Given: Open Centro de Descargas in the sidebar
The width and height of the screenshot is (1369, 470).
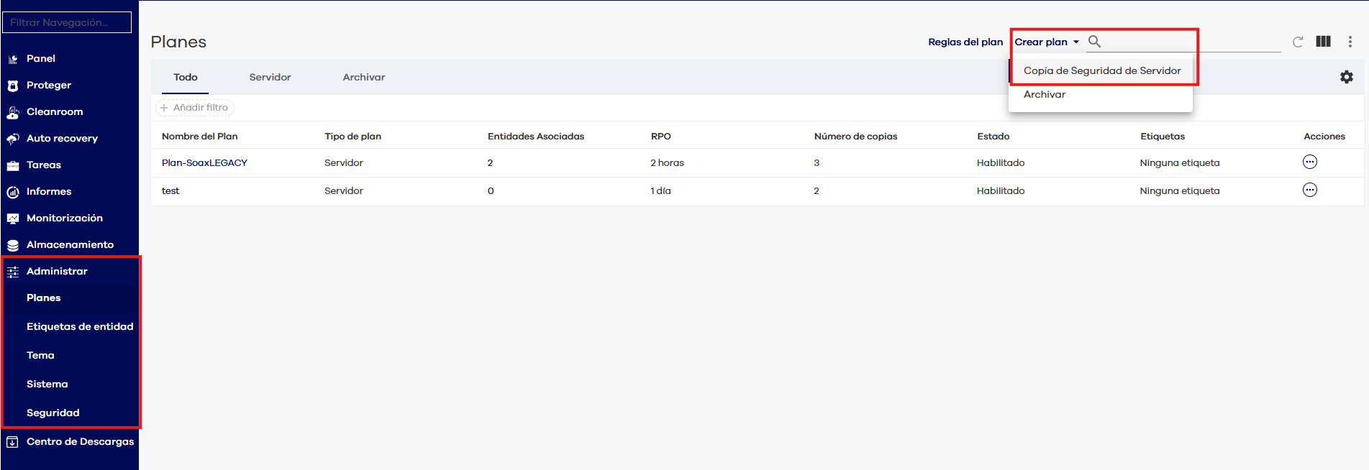Looking at the screenshot, I should [x=80, y=441].
